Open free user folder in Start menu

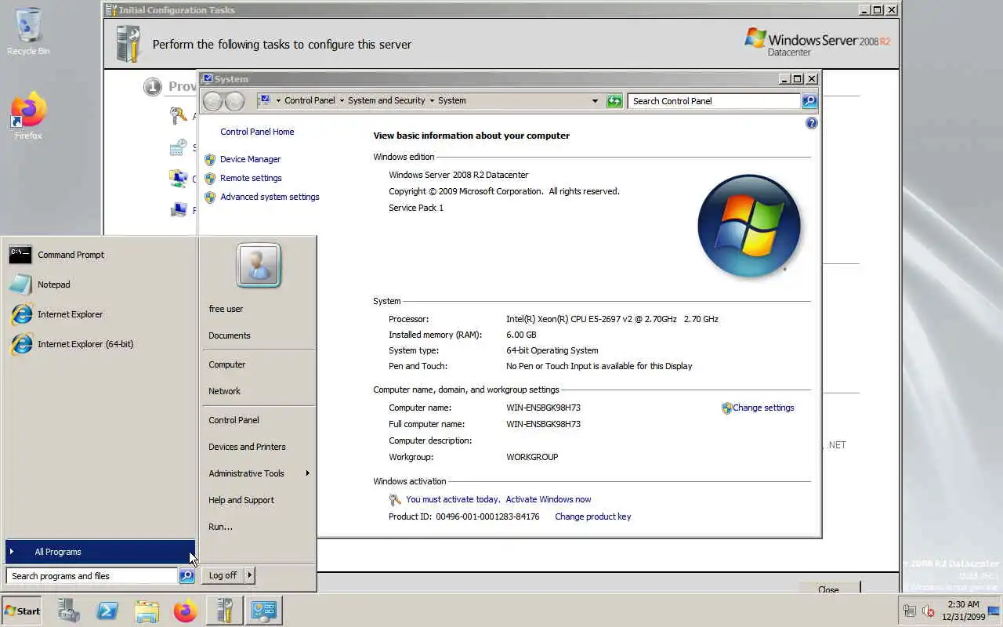point(258,309)
